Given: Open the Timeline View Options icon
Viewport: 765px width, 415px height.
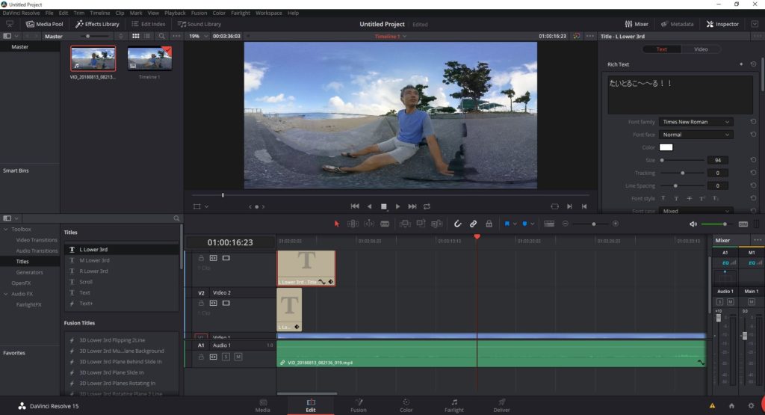Looking at the screenshot, I should coord(549,224).
